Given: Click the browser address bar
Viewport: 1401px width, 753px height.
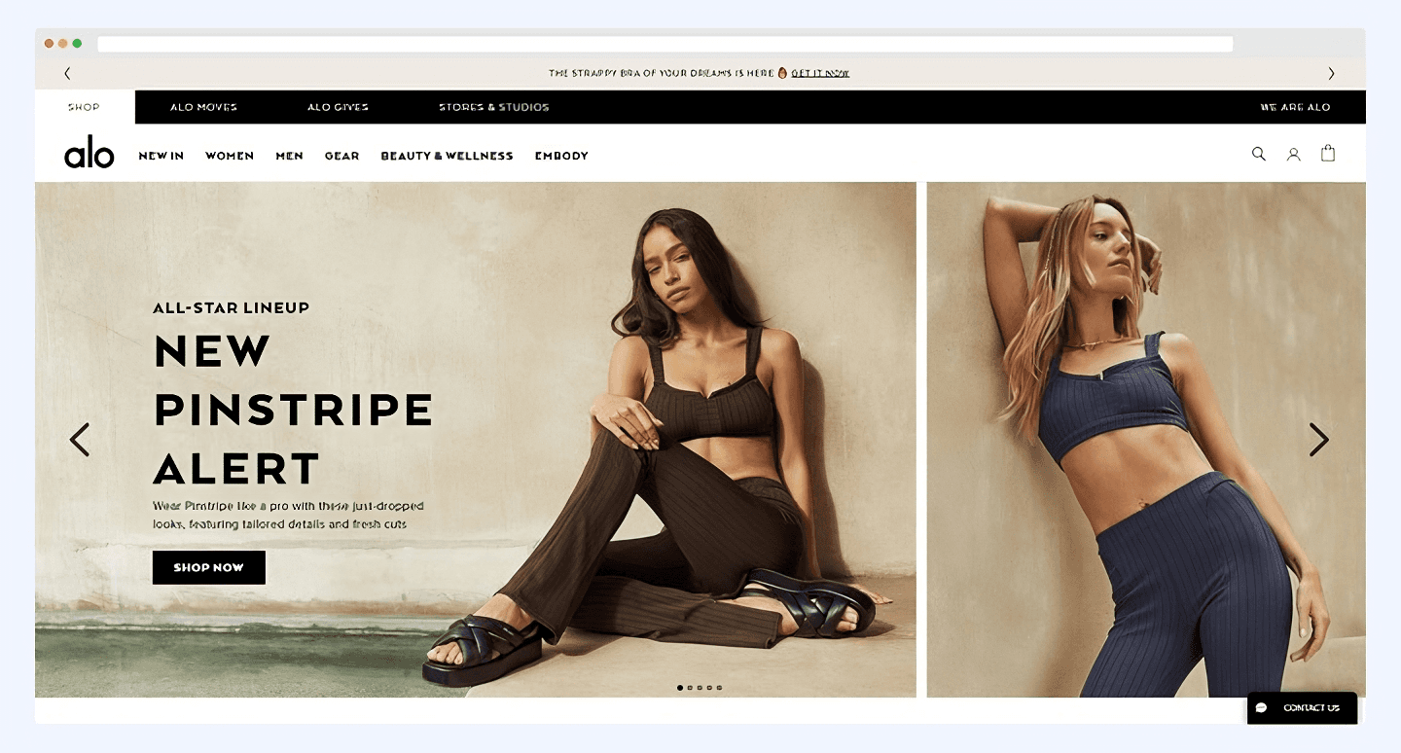Looking at the screenshot, I should [665, 44].
